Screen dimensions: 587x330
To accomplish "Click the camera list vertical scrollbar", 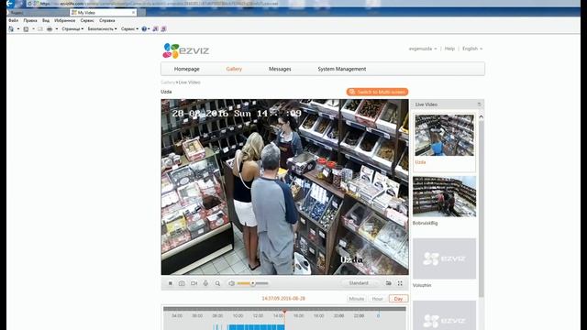I will coord(481,210).
